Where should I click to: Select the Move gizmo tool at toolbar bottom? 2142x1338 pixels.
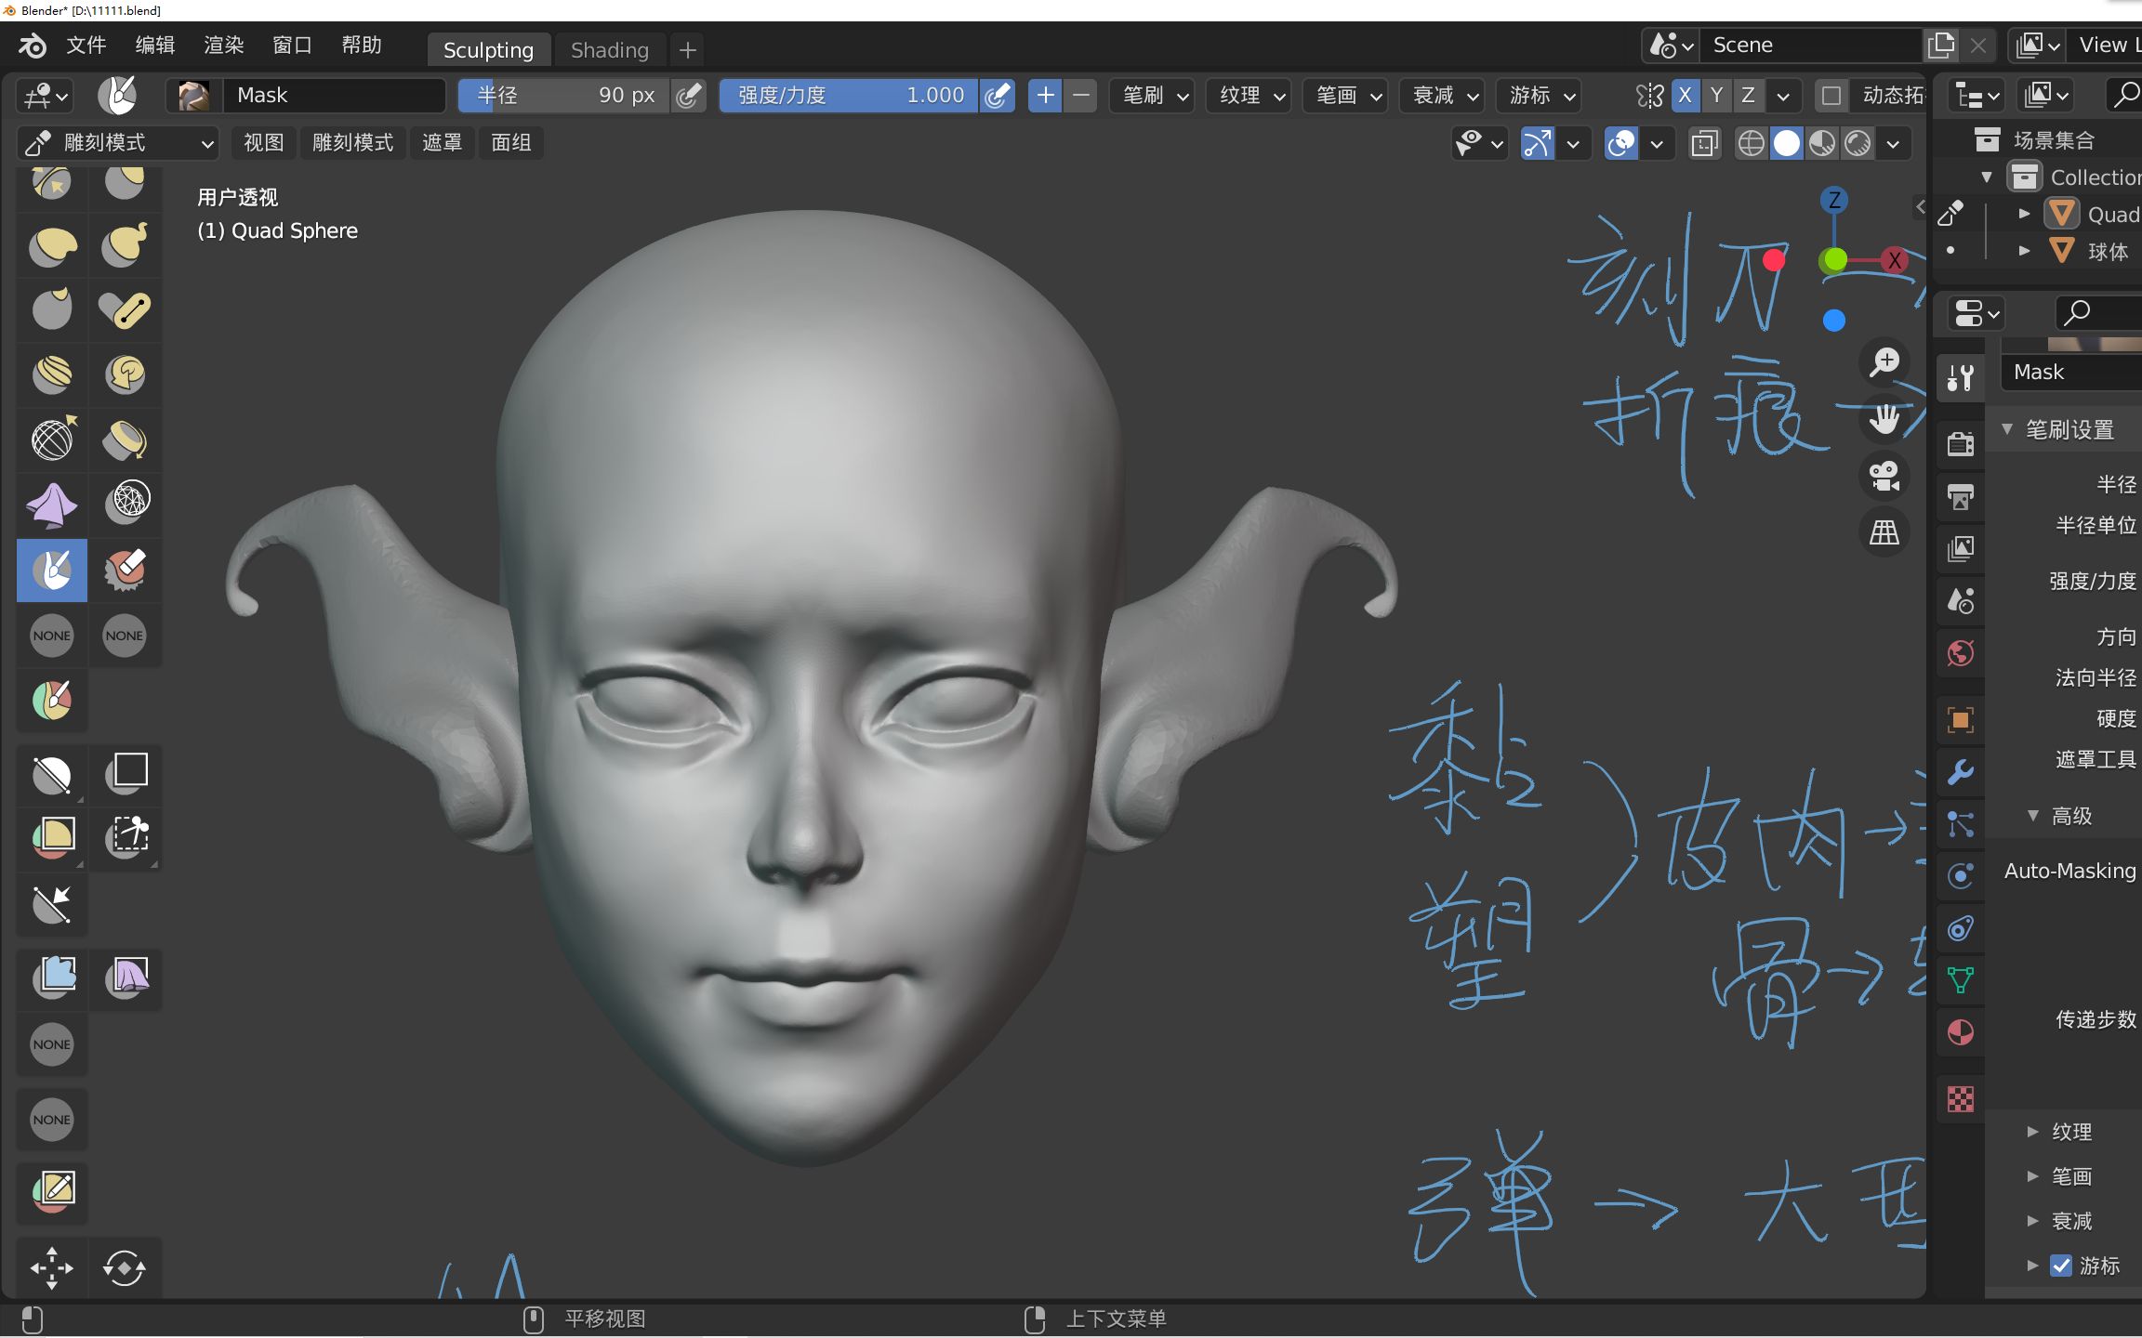click(x=51, y=1266)
